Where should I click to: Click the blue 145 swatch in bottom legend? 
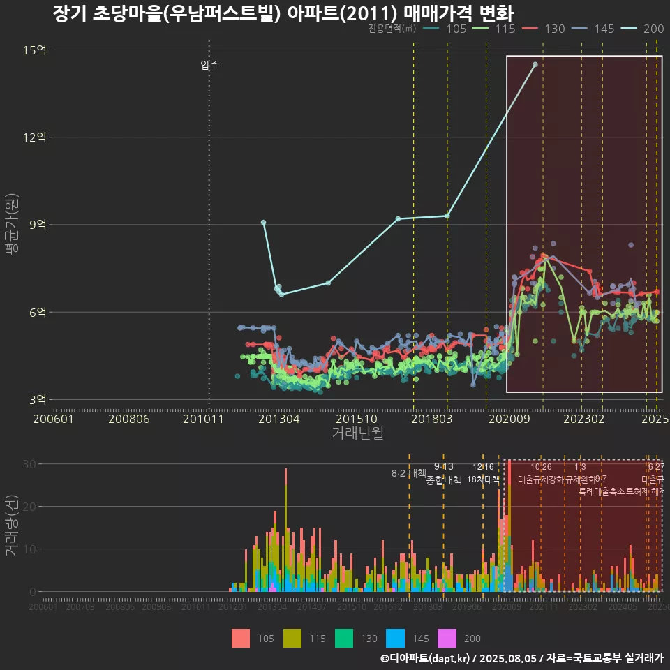[395, 639]
